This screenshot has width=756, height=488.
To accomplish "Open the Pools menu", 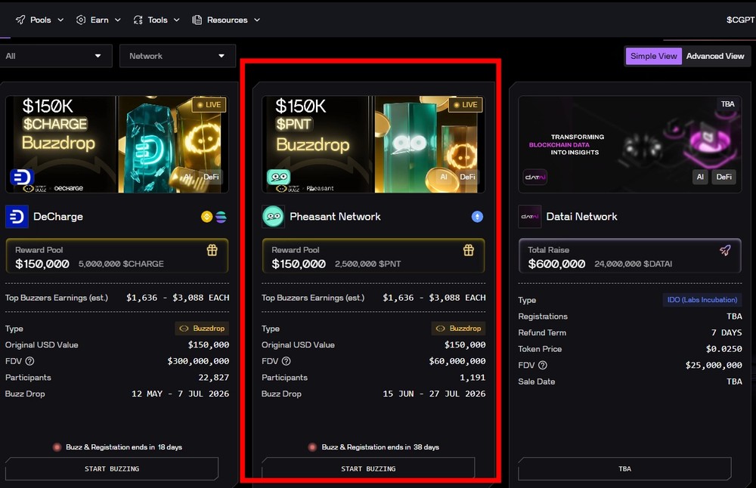I will (39, 20).
